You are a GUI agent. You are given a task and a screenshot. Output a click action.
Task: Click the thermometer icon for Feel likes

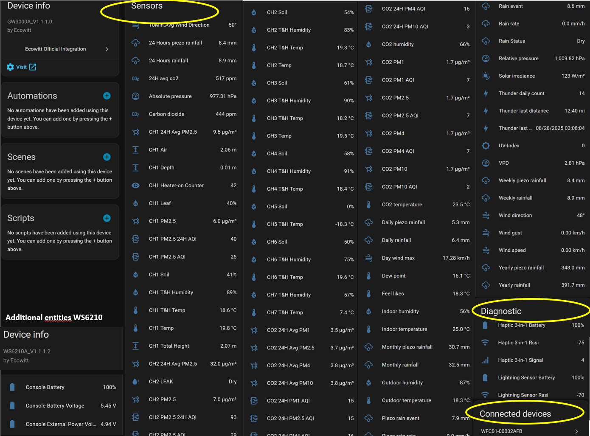click(369, 294)
